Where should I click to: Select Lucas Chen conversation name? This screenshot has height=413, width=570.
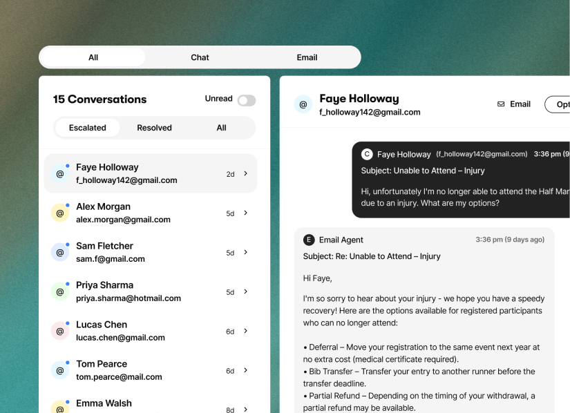102,325
